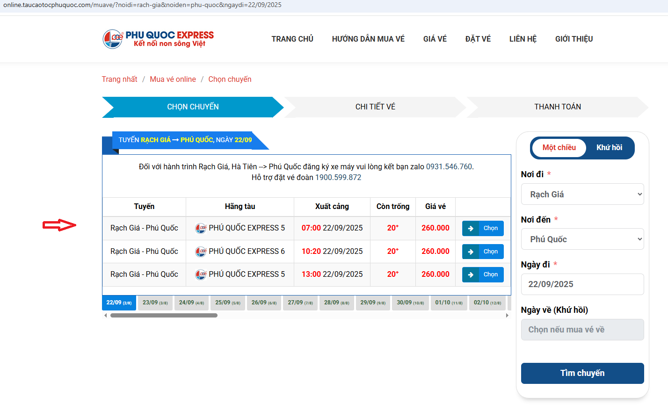Screen dimensions: 668x411
Task: Click arrow icon of 07:00 Chọn button
Action: click(x=471, y=228)
